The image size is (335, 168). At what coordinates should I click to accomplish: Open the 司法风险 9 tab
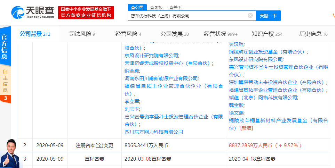pos(82,34)
